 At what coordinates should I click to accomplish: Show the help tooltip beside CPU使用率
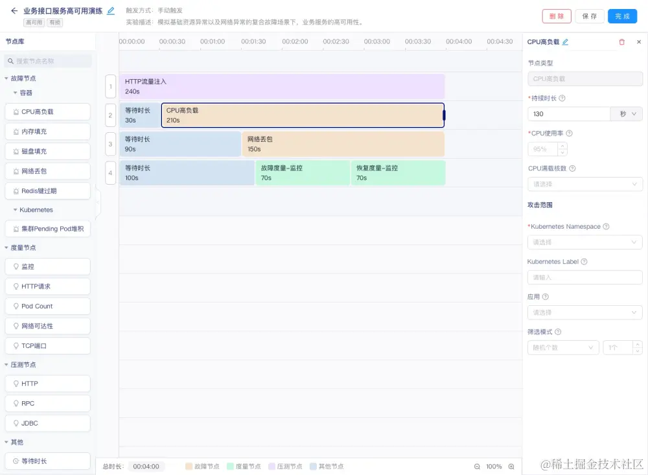pyautogui.click(x=569, y=133)
